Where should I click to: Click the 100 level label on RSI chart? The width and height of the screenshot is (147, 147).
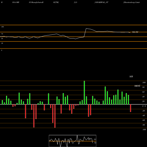click(x=2, y=27)
